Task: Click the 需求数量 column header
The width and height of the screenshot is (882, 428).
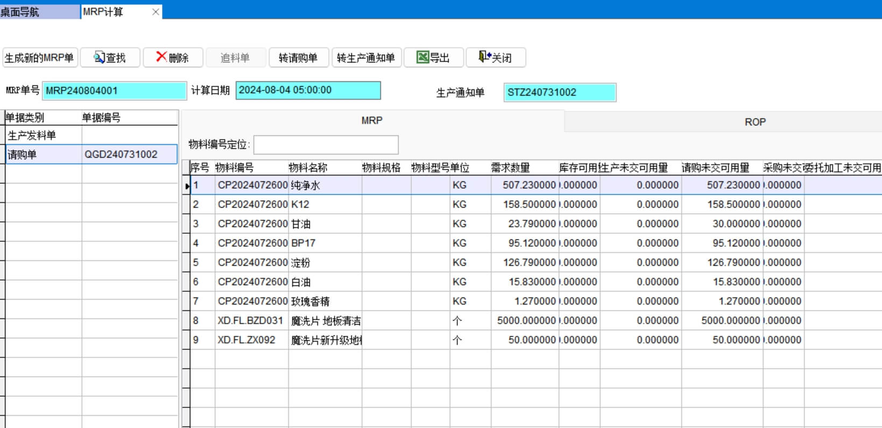Action: pyautogui.click(x=510, y=168)
